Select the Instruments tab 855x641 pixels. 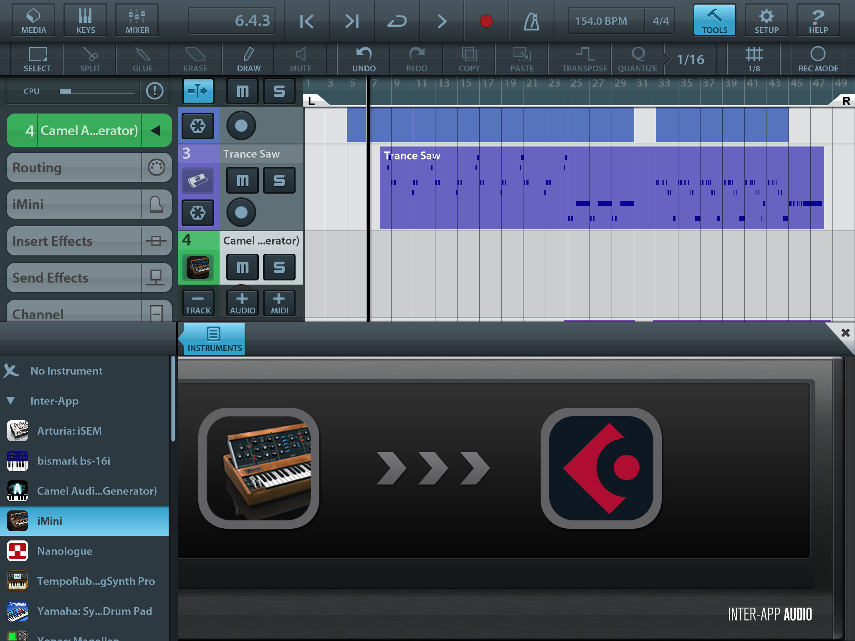tap(214, 339)
